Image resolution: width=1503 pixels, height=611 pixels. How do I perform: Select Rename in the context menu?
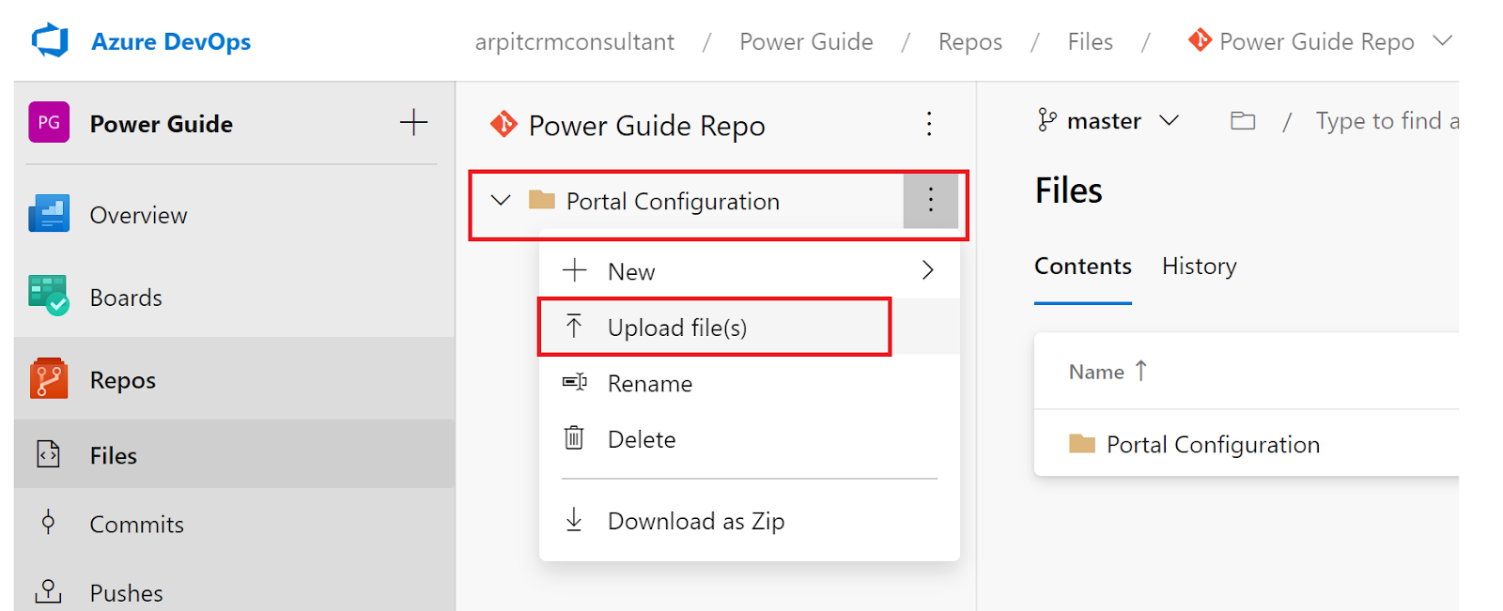[649, 384]
